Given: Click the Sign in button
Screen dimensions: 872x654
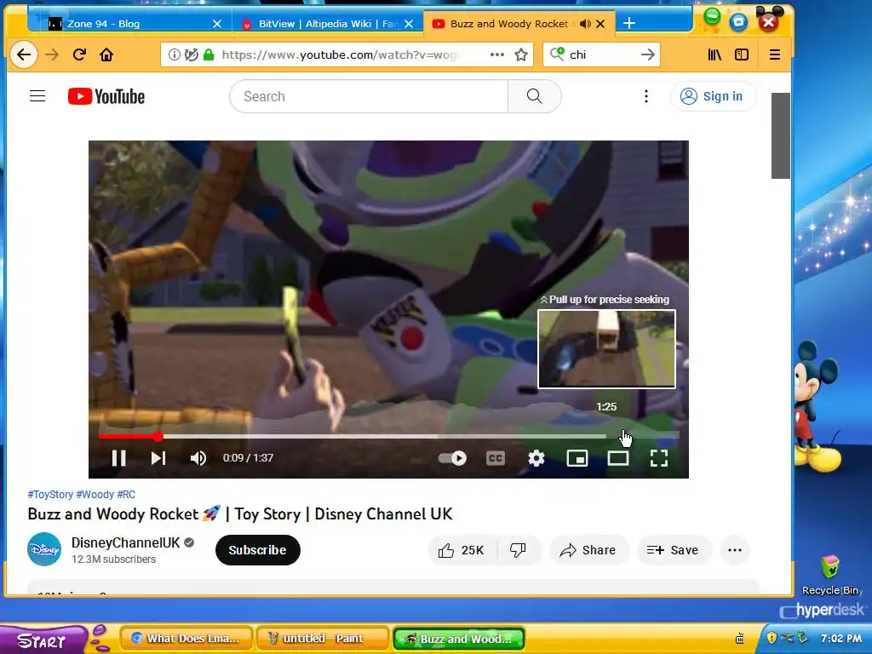Looking at the screenshot, I should click(x=713, y=96).
